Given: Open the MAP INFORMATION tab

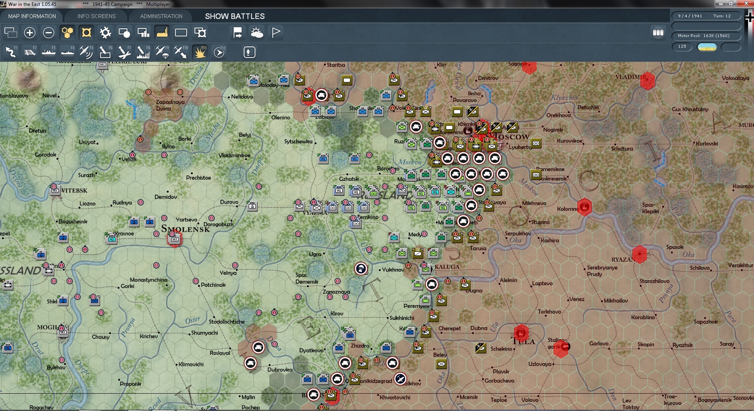Looking at the screenshot, I should [32, 16].
